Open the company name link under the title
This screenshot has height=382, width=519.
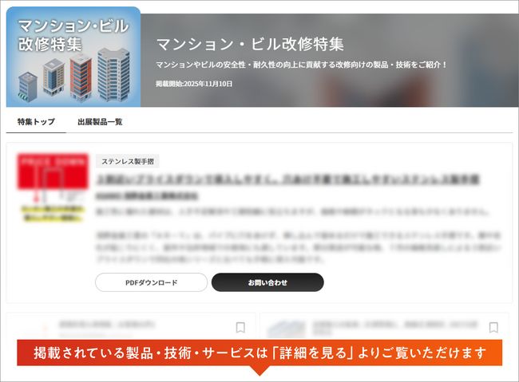coord(146,195)
